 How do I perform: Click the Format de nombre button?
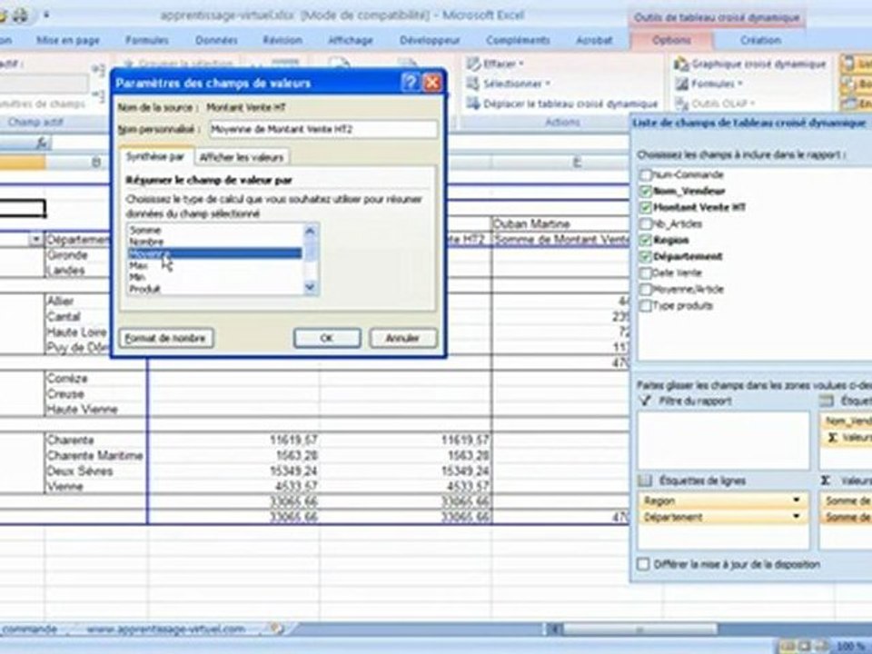(x=165, y=338)
